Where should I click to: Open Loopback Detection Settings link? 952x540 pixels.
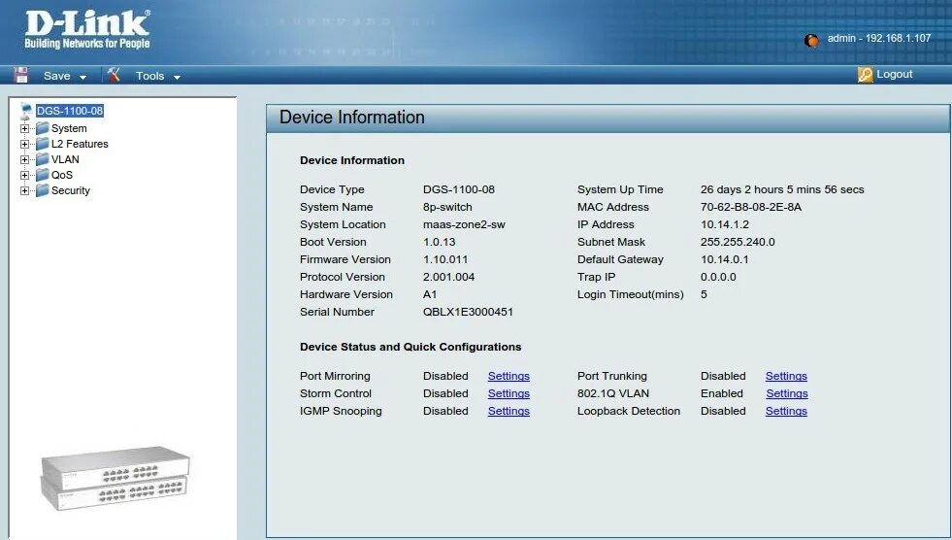pos(786,411)
